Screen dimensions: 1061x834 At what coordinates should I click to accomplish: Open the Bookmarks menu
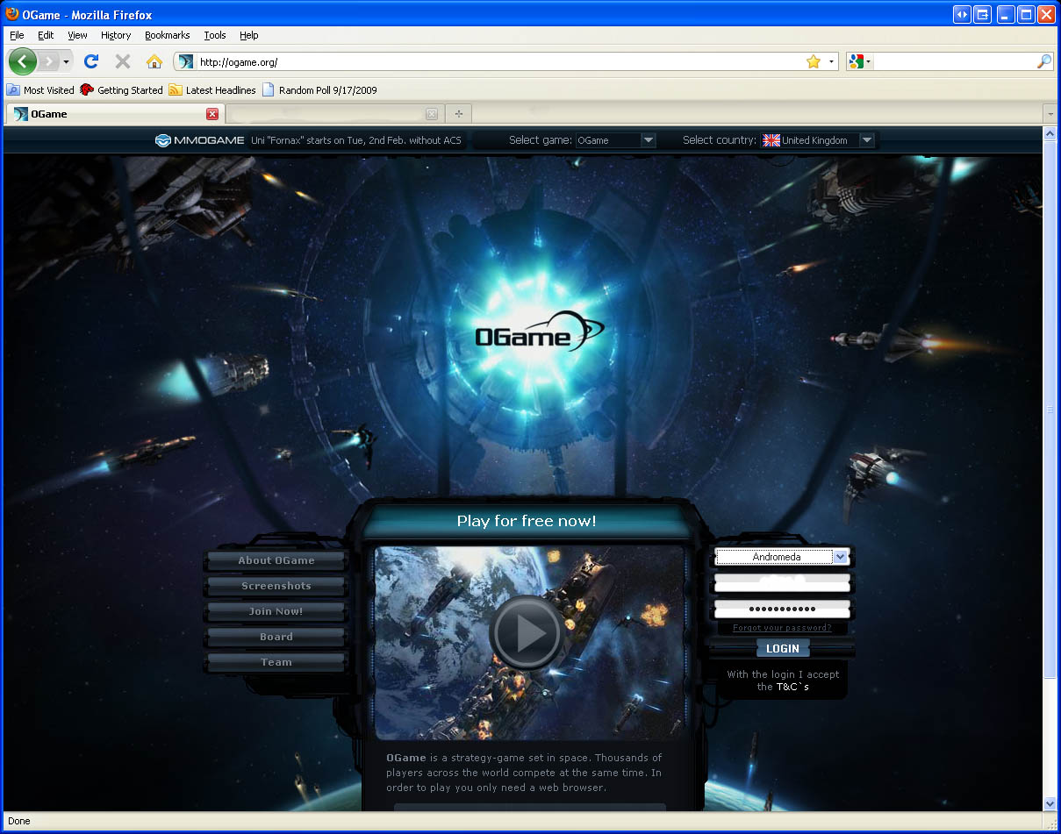point(167,35)
